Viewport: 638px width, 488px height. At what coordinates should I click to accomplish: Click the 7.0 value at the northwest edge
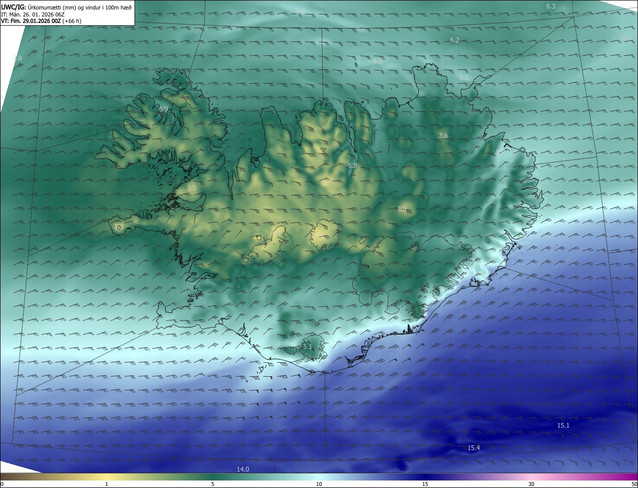tap(17, 58)
